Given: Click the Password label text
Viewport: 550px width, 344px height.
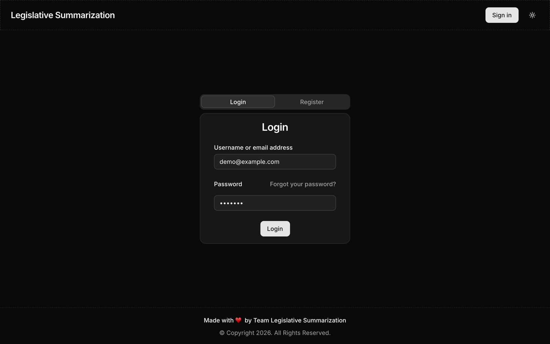Looking at the screenshot, I should 228,184.
